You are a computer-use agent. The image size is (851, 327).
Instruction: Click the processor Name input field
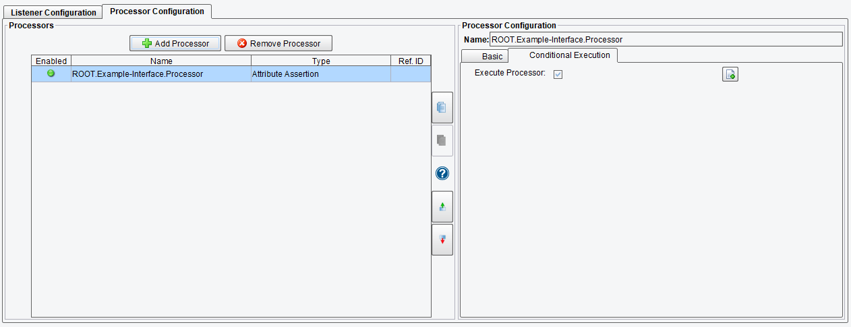pos(666,40)
